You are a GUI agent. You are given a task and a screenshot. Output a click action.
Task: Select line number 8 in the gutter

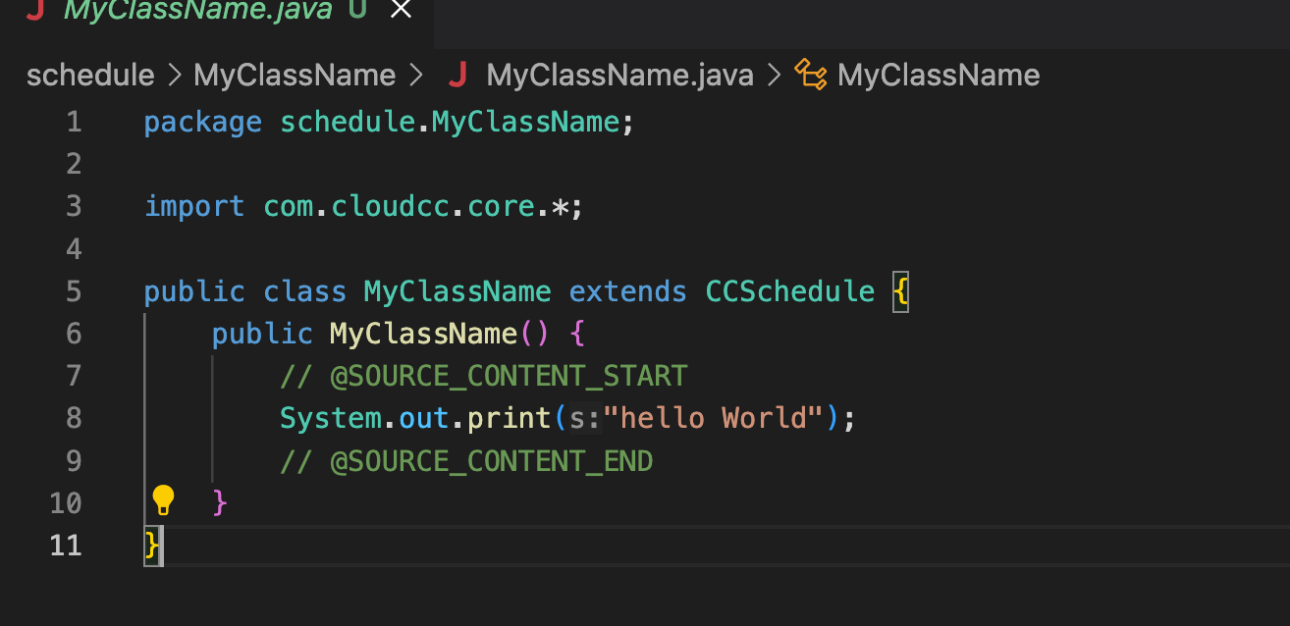point(74,418)
